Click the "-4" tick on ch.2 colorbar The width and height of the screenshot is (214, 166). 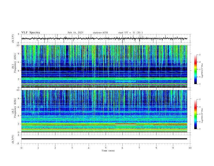coord(199,107)
